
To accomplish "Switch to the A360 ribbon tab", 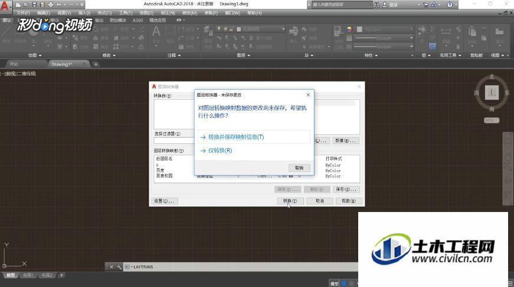I will click(x=137, y=20).
